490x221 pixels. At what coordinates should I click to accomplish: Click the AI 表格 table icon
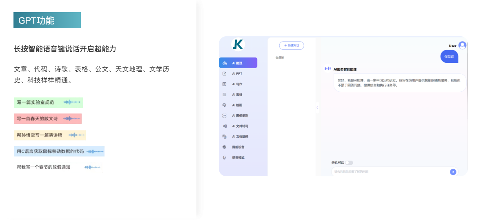(x=224, y=95)
